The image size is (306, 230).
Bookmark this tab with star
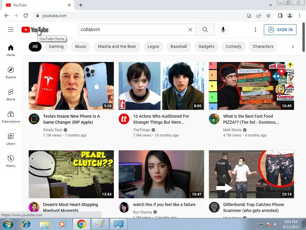pos(268,16)
